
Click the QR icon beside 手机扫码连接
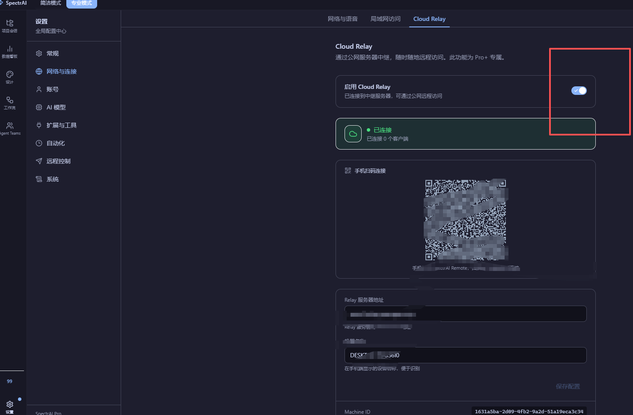click(x=348, y=171)
